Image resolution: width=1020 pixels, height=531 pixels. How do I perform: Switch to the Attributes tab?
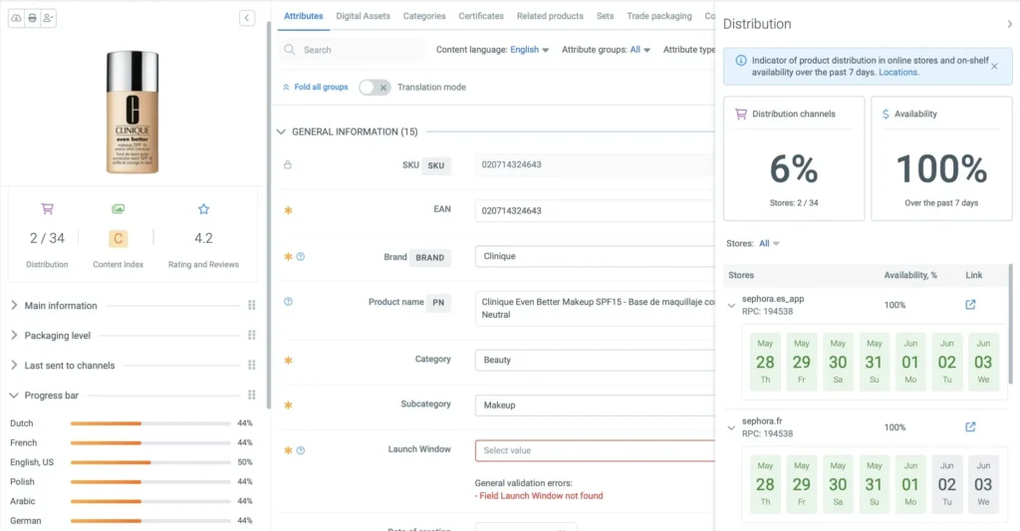[303, 16]
